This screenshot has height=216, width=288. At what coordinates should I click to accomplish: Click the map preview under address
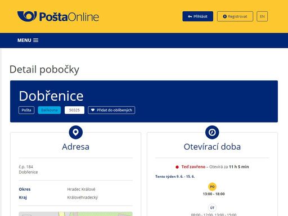click(75, 214)
